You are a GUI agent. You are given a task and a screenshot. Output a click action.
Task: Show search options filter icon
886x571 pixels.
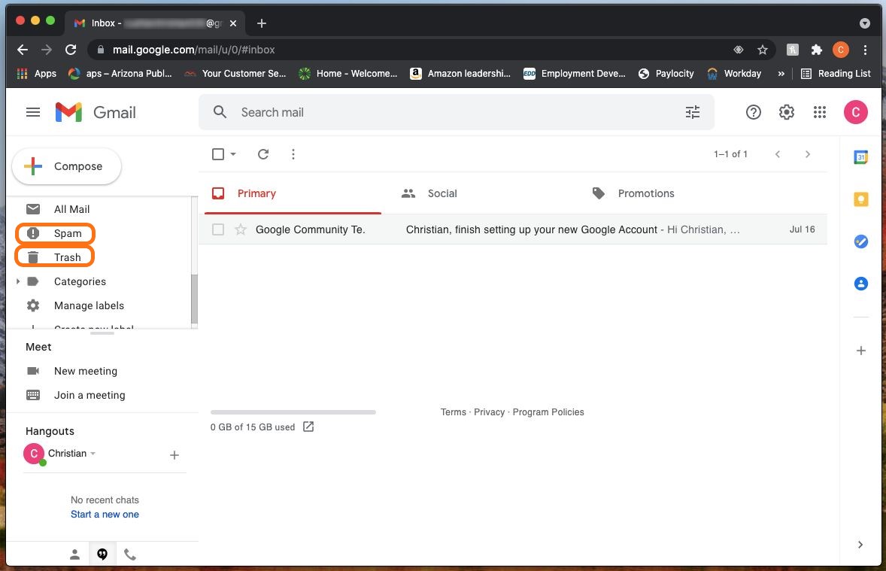[x=692, y=112]
